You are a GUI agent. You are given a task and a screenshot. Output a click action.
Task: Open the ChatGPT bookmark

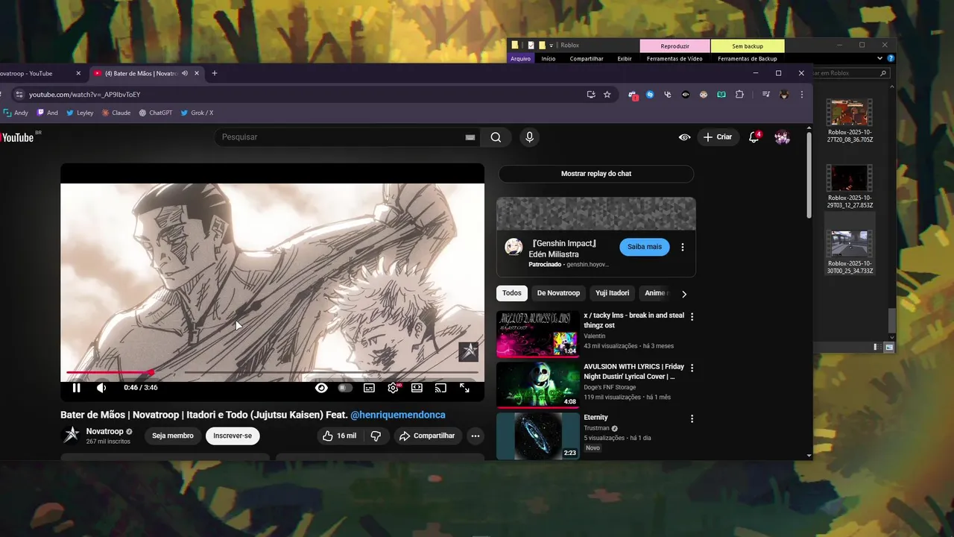click(x=156, y=113)
